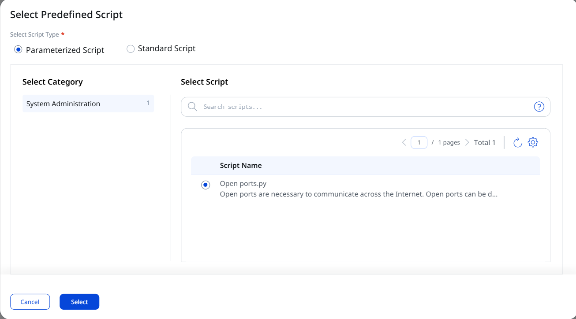Viewport: 576px width, 319px height.
Task: Open table settings gear icon
Action: pyautogui.click(x=533, y=142)
